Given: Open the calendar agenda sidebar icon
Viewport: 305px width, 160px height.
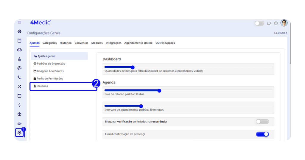Looking at the screenshot, I should [19, 40].
